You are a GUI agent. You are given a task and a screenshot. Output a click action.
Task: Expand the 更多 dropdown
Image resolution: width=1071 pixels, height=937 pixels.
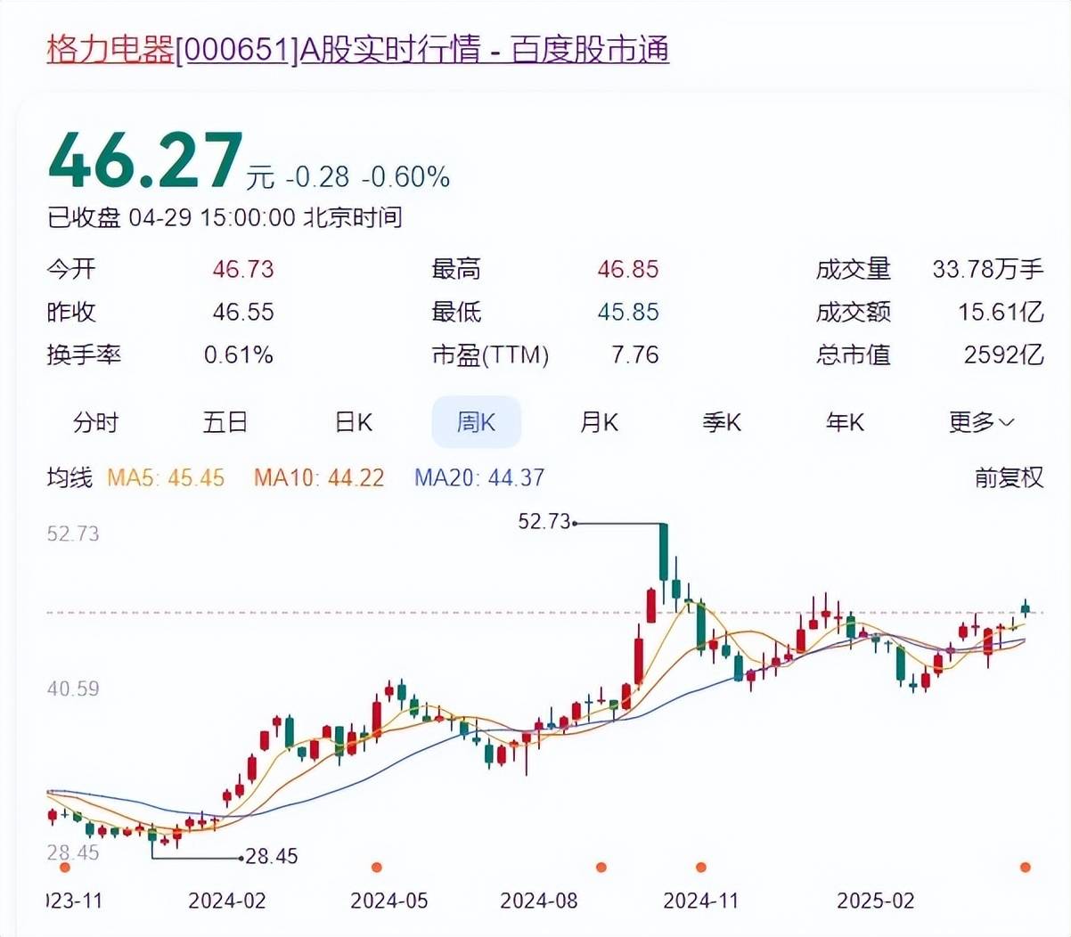(x=982, y=422)
